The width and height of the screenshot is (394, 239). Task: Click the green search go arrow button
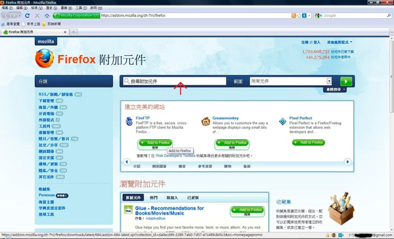click(346, 81)
